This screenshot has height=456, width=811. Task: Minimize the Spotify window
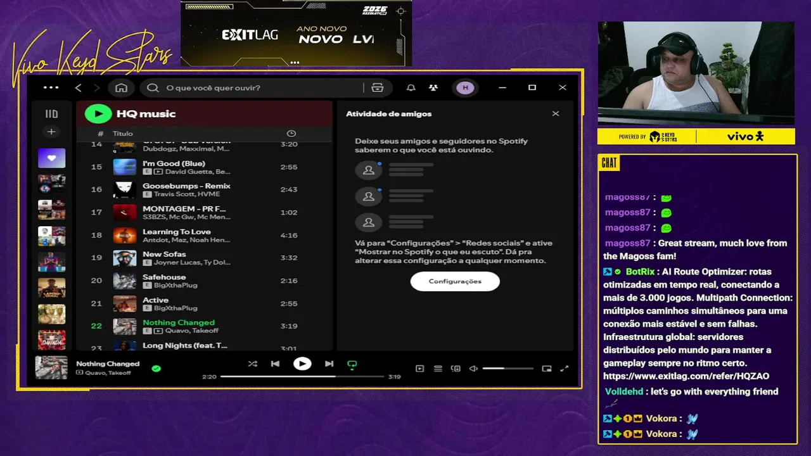503,87
